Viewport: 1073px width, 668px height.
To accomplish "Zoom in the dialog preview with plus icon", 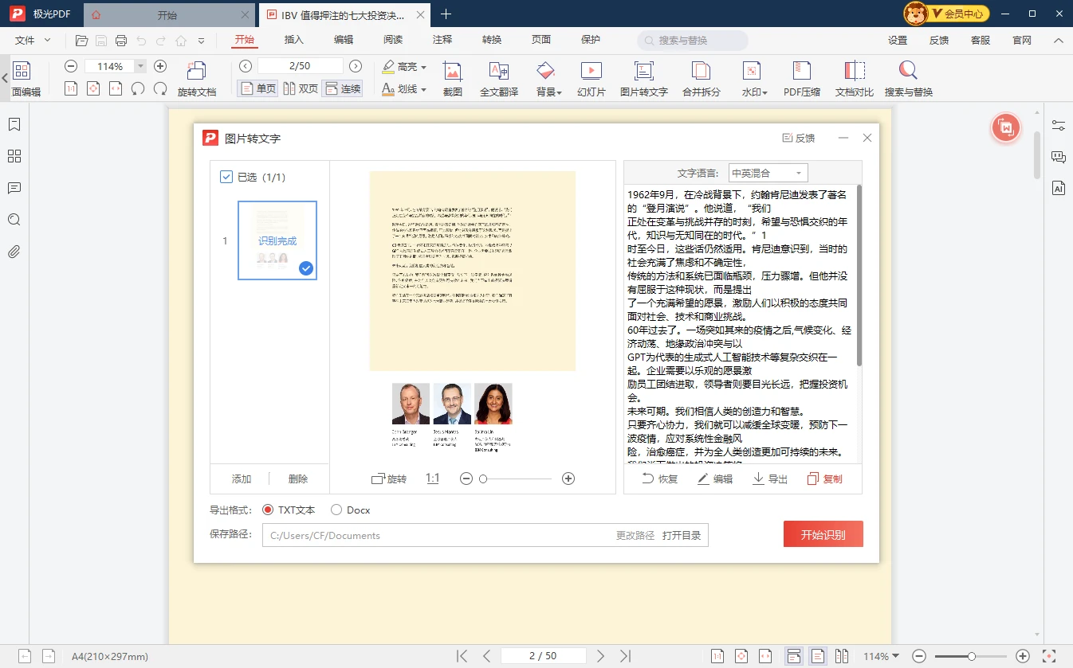I will [x=568, y=479].
